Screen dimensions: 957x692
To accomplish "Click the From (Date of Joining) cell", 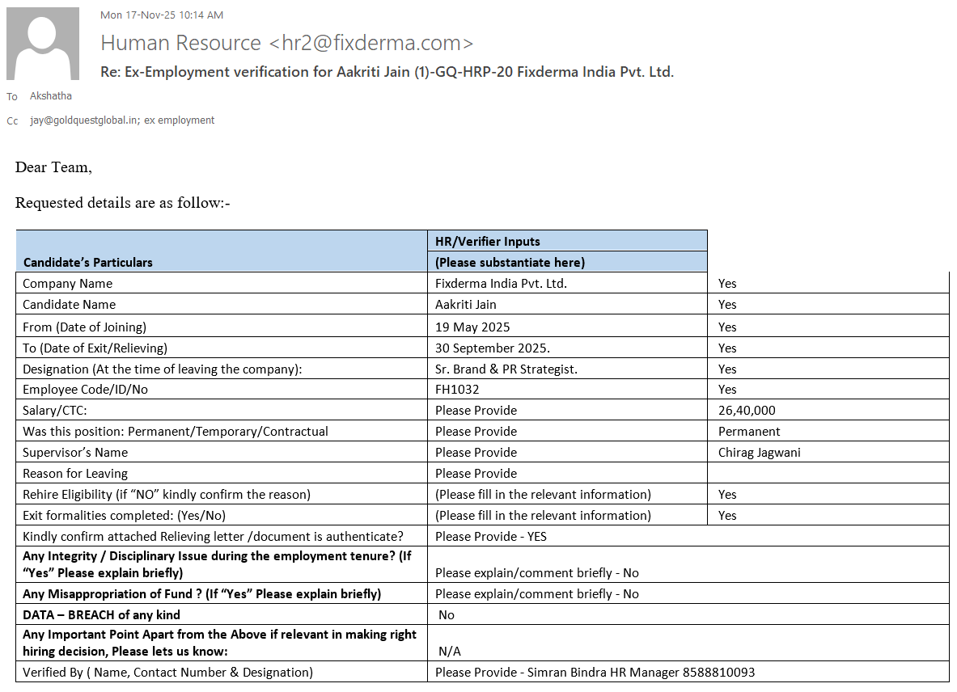I will pyautogui.click(x=222, y=326).
